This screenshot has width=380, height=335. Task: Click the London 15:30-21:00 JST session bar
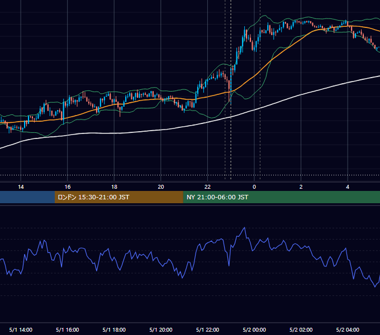(x=118, y=197)
